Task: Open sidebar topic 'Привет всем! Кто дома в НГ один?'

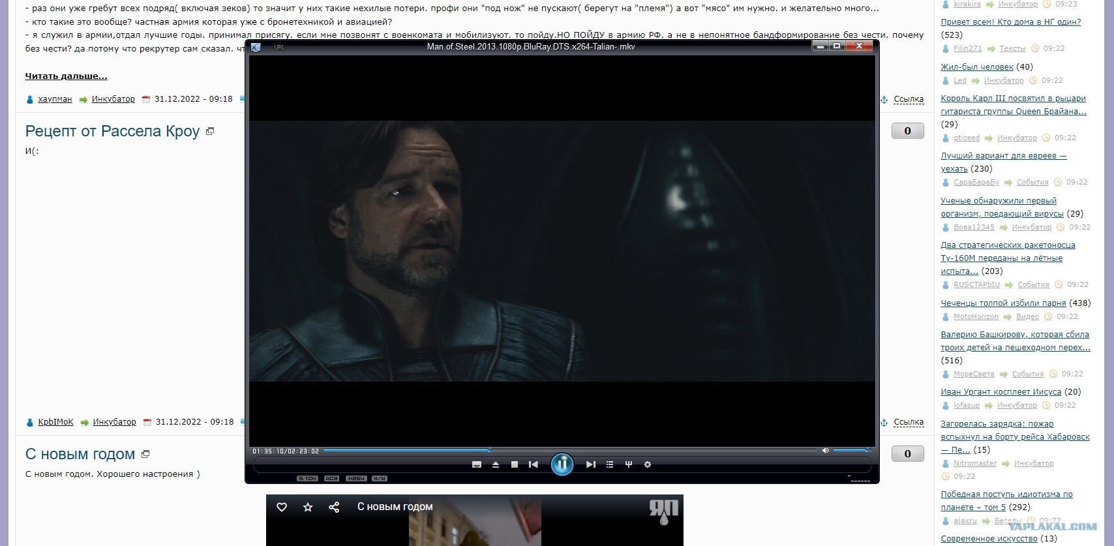Action: (x=1011, y=22)
